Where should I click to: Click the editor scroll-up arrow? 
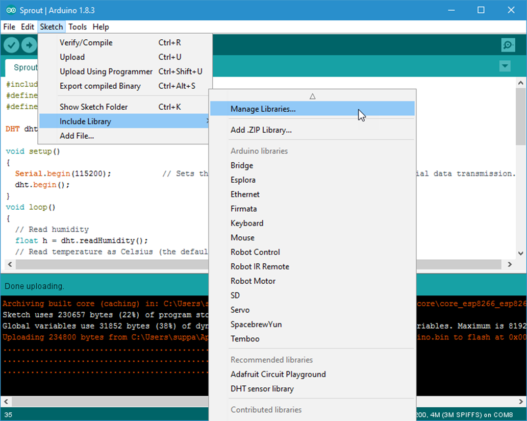[520, 83]
